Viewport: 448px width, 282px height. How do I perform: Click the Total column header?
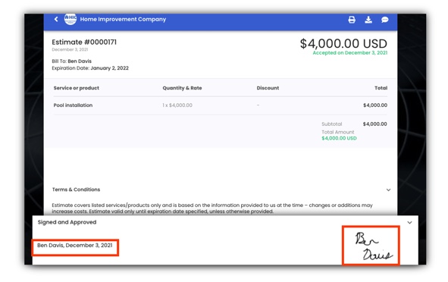tap(381, 88)
